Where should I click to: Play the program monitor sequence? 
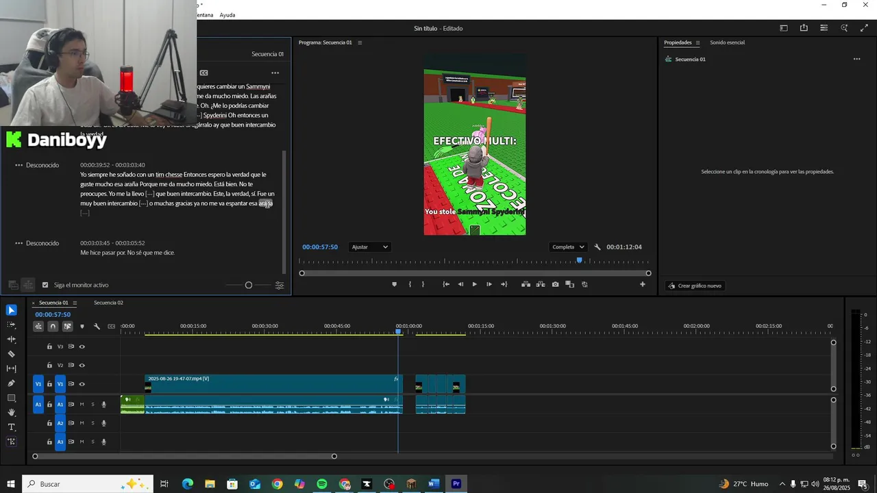tap(474, 284)
